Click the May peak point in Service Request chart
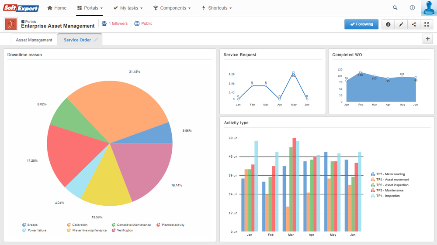The width and height of the screenshot is (437, 245). 293,72
